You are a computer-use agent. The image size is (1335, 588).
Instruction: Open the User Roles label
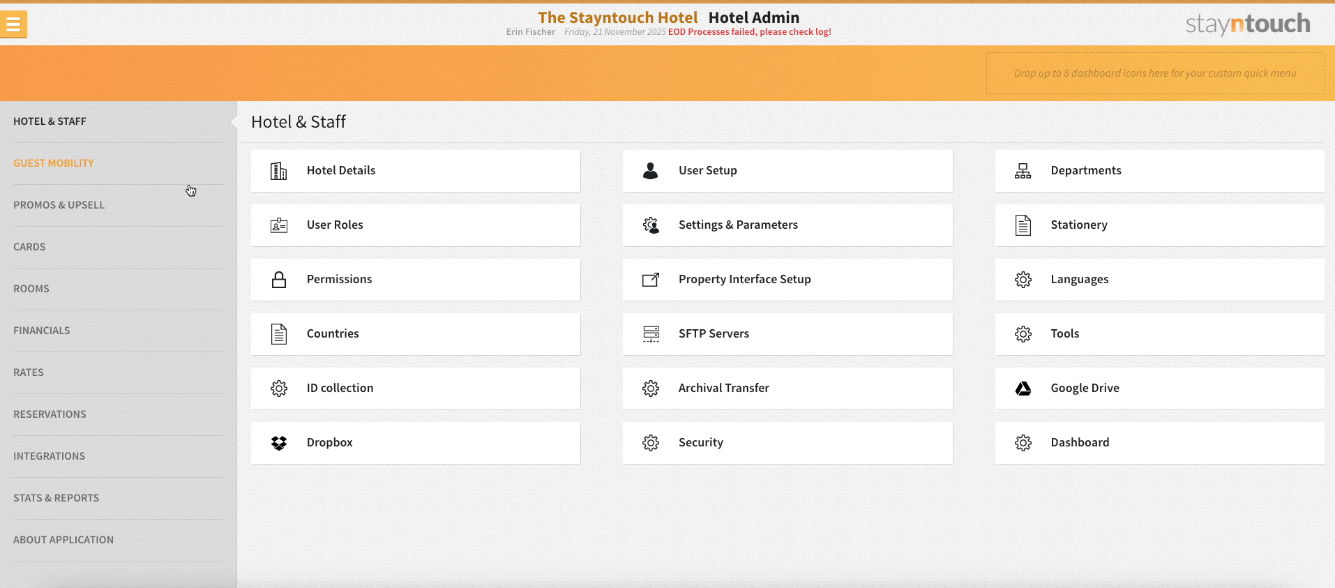coord(335,225)
